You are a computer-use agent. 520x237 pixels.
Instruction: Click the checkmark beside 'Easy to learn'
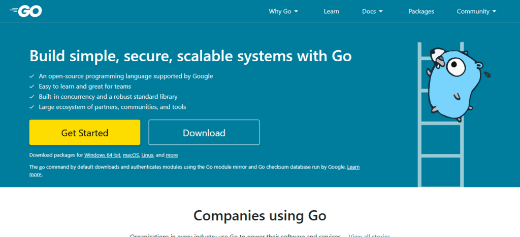pyautogui.click(x=32, y=87)
